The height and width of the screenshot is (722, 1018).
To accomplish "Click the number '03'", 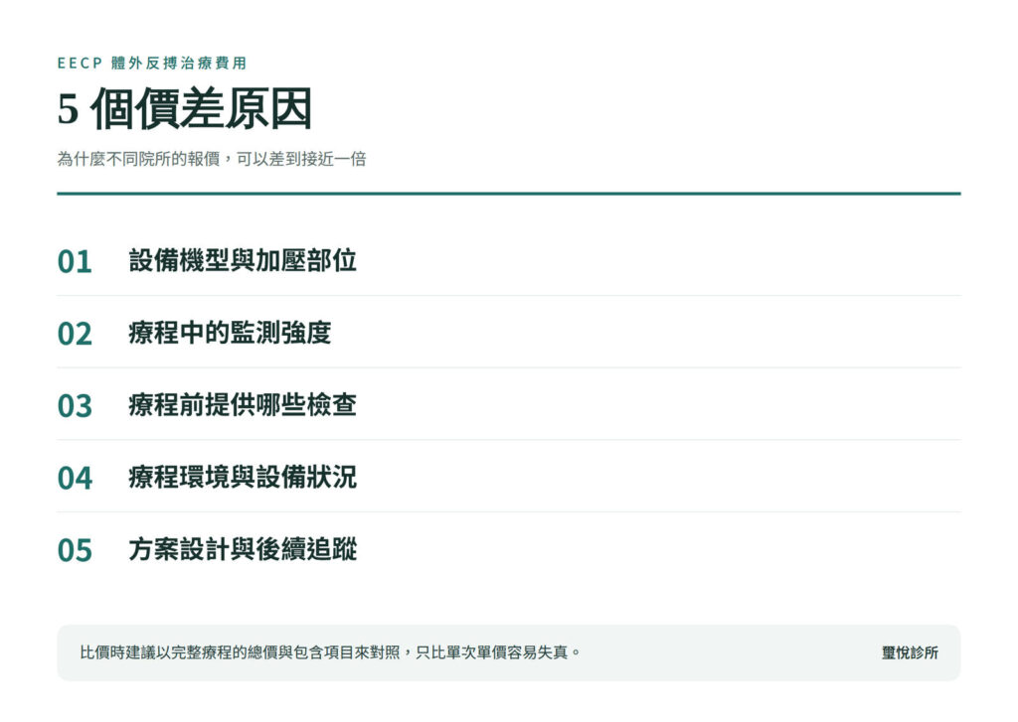I will tap(75, 405).
